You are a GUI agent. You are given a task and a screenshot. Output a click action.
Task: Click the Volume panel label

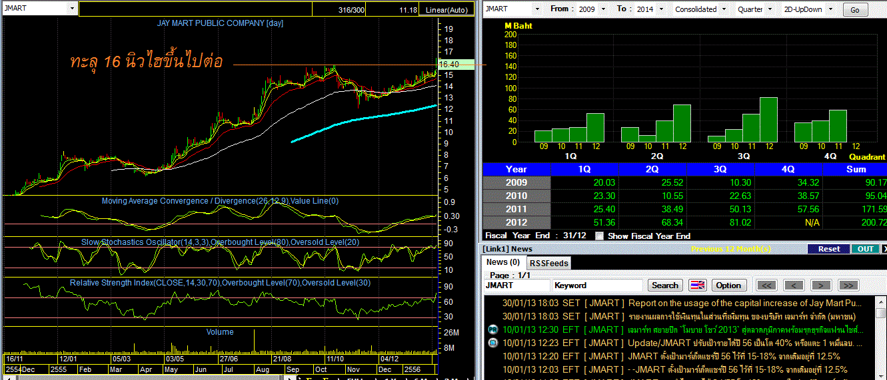tap(220, 331)
